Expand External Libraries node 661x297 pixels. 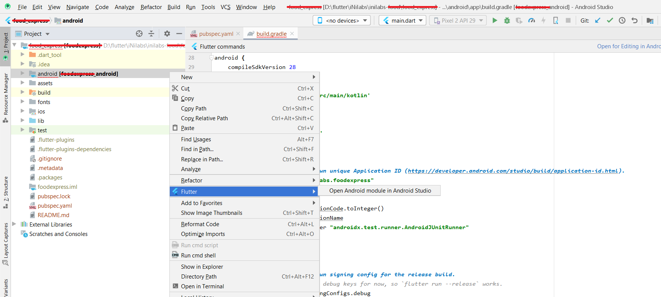pos(14,224)
